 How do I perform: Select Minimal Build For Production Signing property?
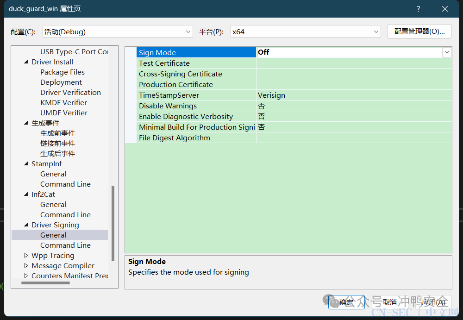click(x=196, y=127)
